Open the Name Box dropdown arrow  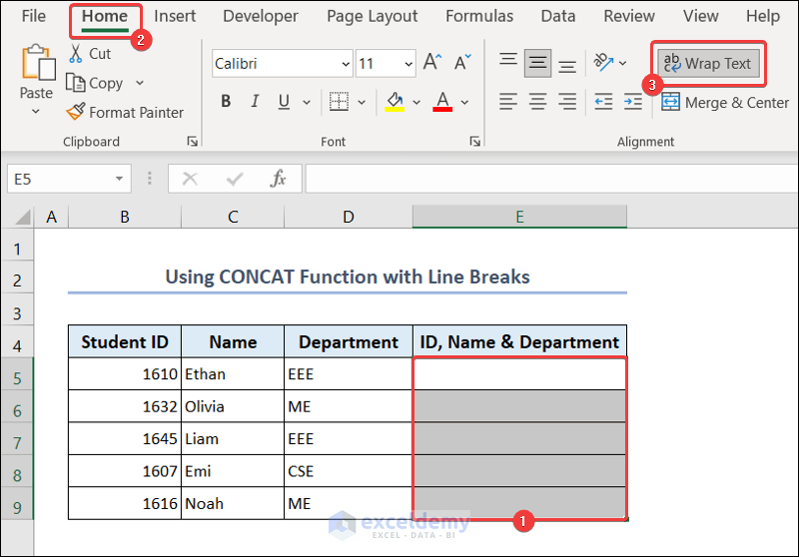click(120, 179)
